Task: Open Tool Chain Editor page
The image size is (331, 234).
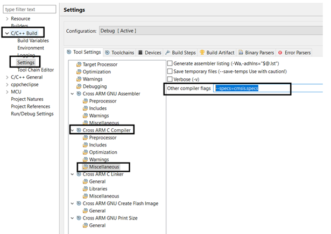Action: (36, 70)
